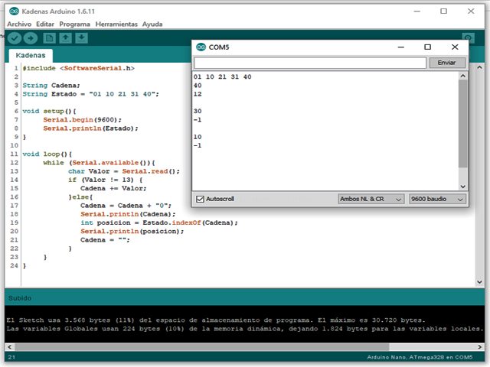490x367 pixels.
Task: Click the '}else{' code line
Action: click(80, 197)
